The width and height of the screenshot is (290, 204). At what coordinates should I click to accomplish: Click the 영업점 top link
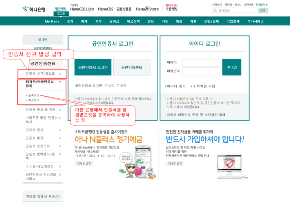click(228, 5)
